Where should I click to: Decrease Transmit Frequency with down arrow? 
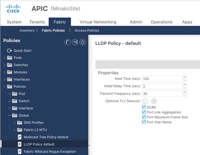[x=185, y=95]
